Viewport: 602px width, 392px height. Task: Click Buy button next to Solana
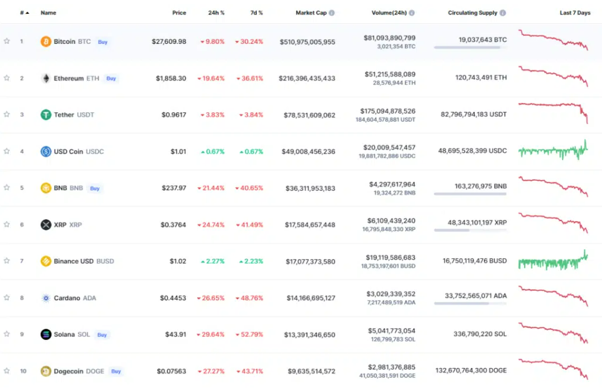click(102, 335)
